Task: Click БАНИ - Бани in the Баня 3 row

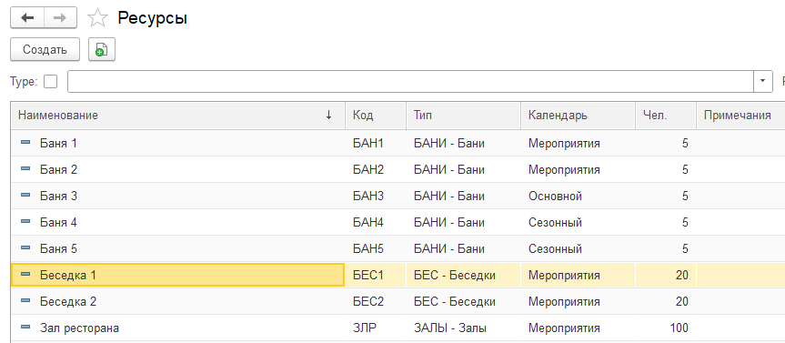Action: click(x=449, y=197)
